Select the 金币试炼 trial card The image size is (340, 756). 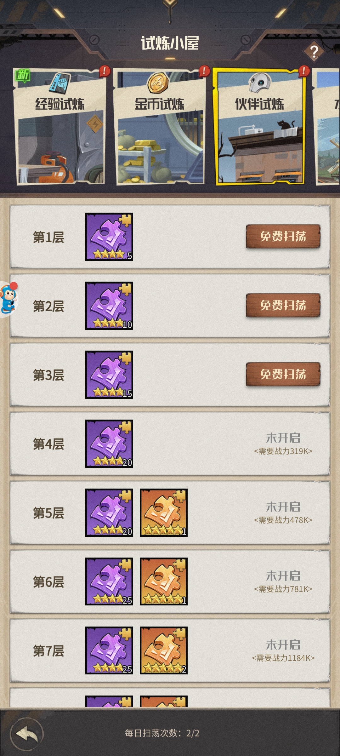pos(160,127)
